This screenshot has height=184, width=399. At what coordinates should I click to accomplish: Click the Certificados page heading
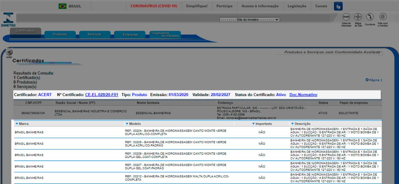pyautogui.click(x=28, y=61)
